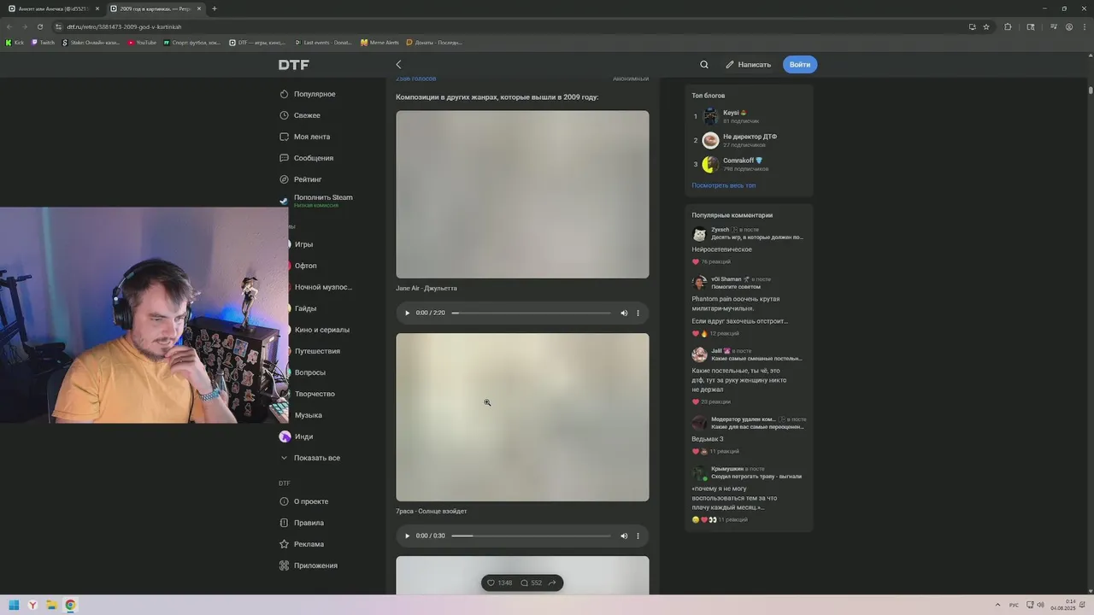Like the post with 1348 heart counter
The height and width of the screenshot is (615, 1094).
pyautogui.click(x=499, y=583)
